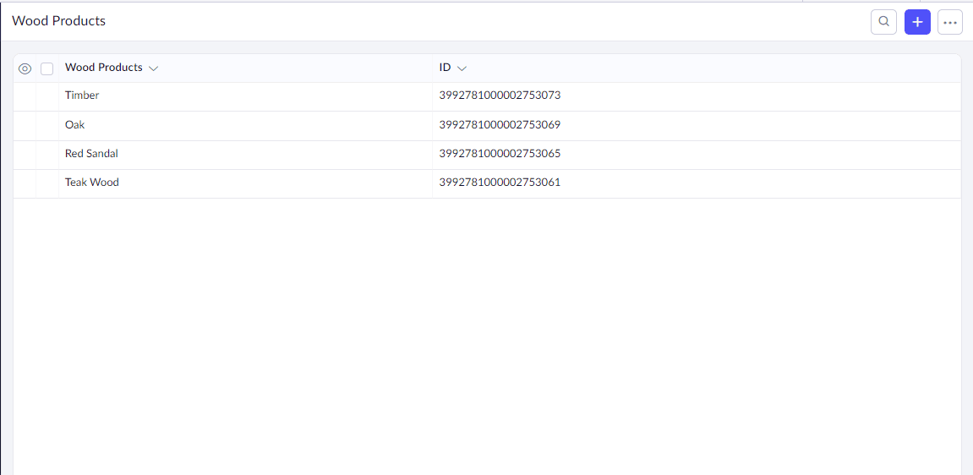973x475 pixels.
Task: Expand the Wood Products column dropdown arrow
Action: pos(153,68)
